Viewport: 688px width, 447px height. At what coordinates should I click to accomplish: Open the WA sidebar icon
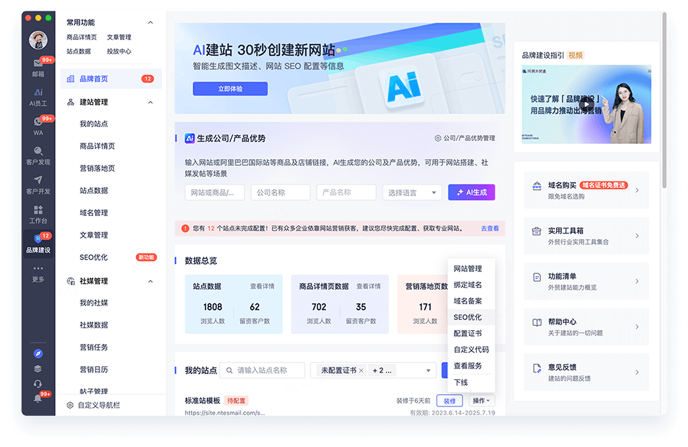pos(38,123)
